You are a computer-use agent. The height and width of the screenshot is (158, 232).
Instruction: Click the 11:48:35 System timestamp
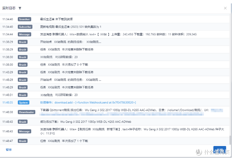pyautogui.click(x=8, y=102)
